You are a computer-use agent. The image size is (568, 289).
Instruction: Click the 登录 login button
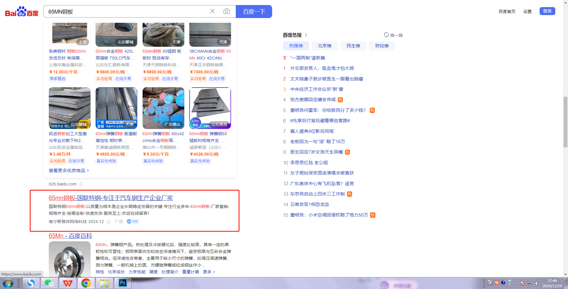[547, 11]
